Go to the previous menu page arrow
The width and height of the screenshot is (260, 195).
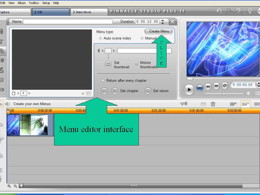(18, 93)
